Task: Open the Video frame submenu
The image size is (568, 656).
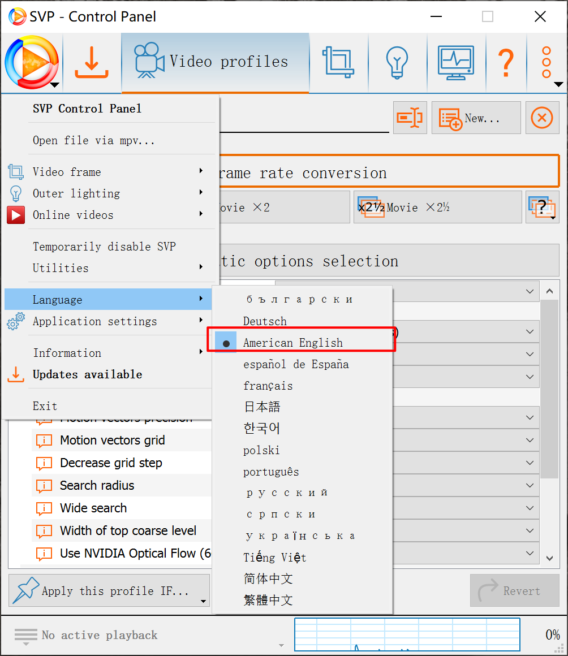Action: coord(110,172)
